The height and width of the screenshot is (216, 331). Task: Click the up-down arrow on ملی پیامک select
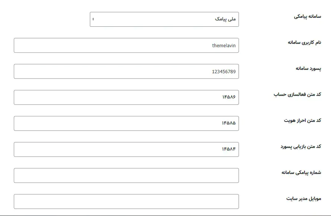93,19
